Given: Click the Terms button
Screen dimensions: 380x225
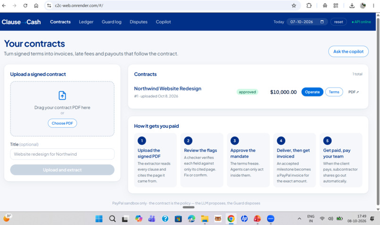Looking at the screenshot, I should [334, 92].
